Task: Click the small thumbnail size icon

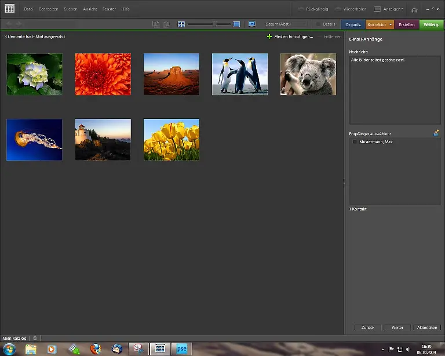Action: pyautogui.click(x=181, y=24)
